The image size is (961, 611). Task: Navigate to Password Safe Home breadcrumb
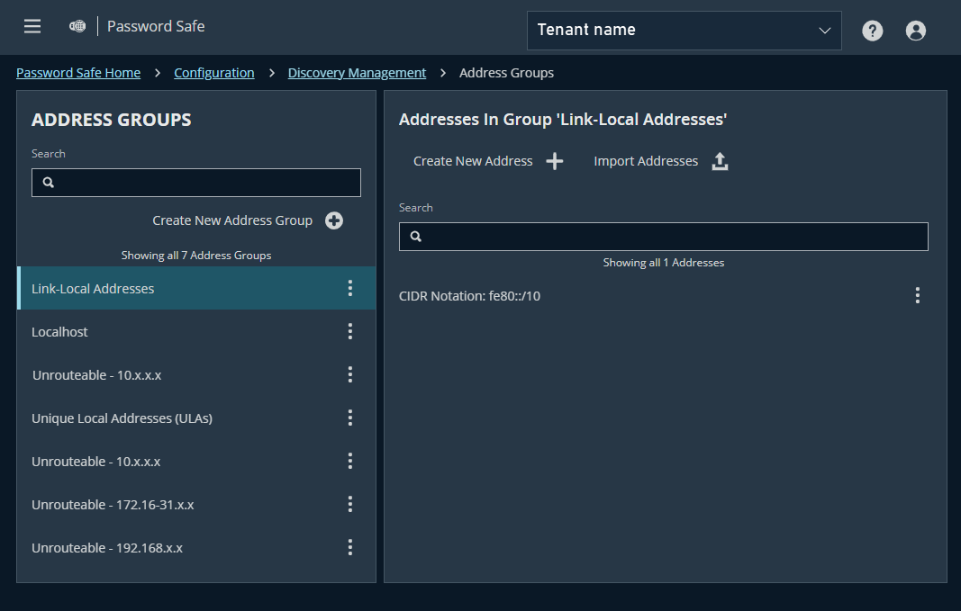click(x=78, y=72)
